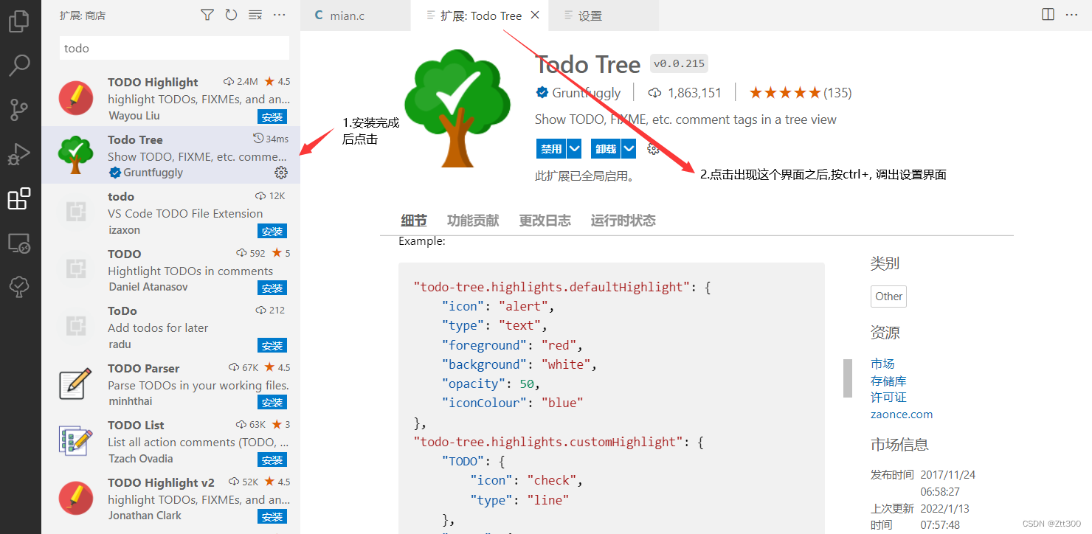Open the zaonce.com link
The width and height of the screenshot is (1092, 534).
(x=902, y=415)
